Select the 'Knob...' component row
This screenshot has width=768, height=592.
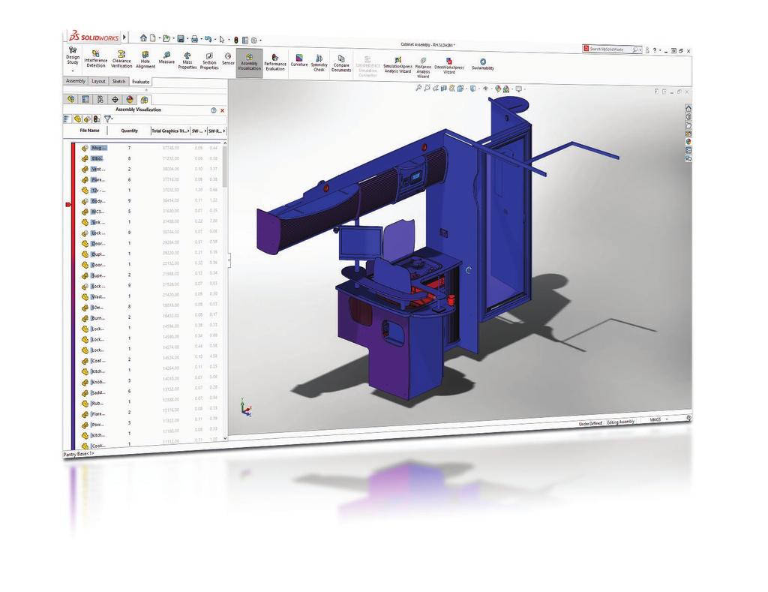tap(149, 382)
